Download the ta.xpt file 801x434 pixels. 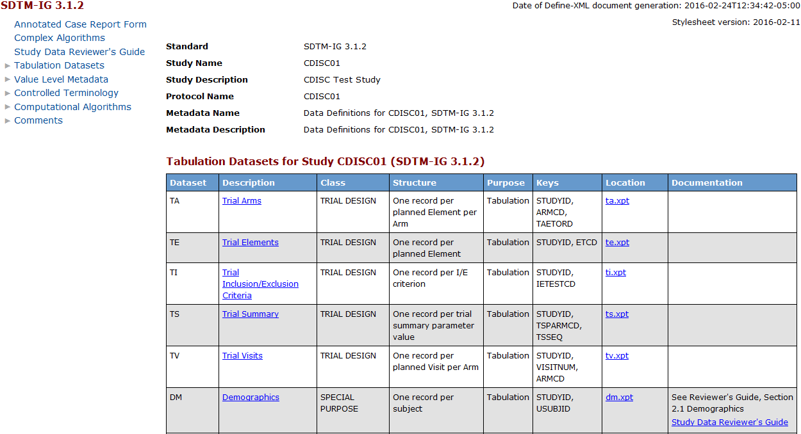[x=615, y=200]
